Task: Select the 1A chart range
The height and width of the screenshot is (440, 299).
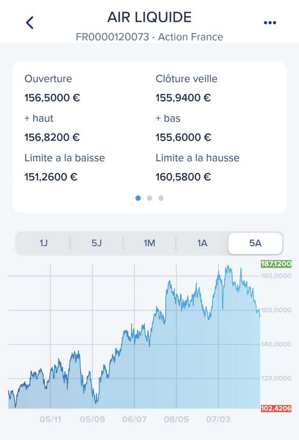Action: (x=202, y=243)
